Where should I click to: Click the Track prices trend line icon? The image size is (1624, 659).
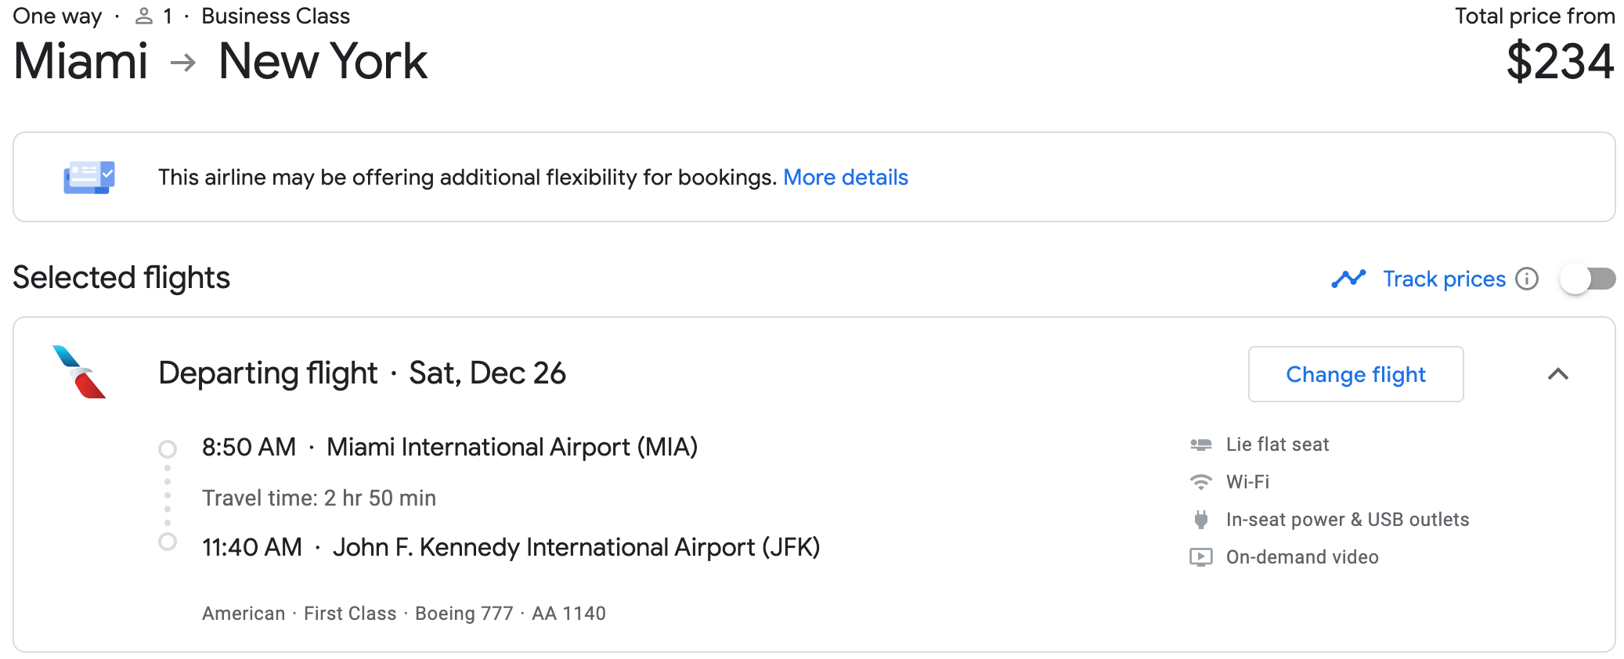[x=1348, y=279]
